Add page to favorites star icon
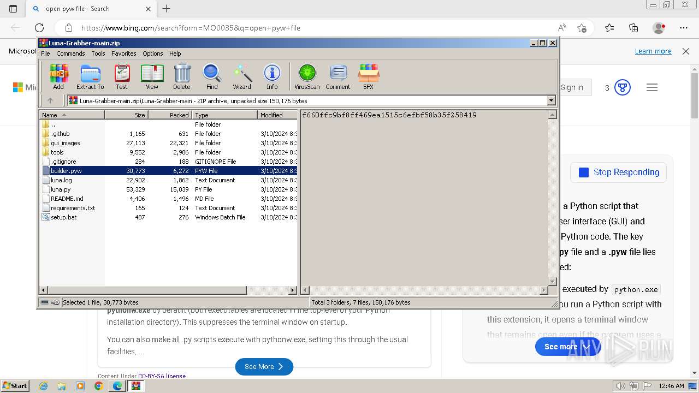Screen dimensions: 699x393 [x=582, y=28]
